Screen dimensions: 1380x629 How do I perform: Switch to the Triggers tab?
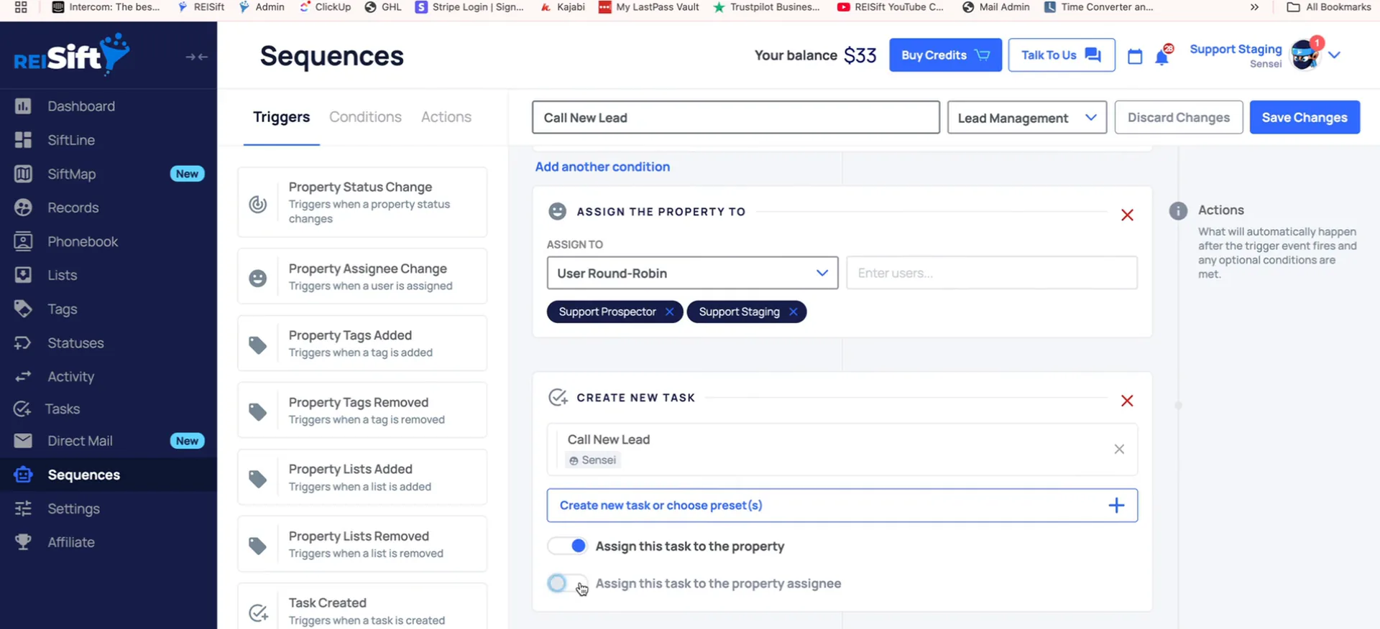(x=281, y=117)
